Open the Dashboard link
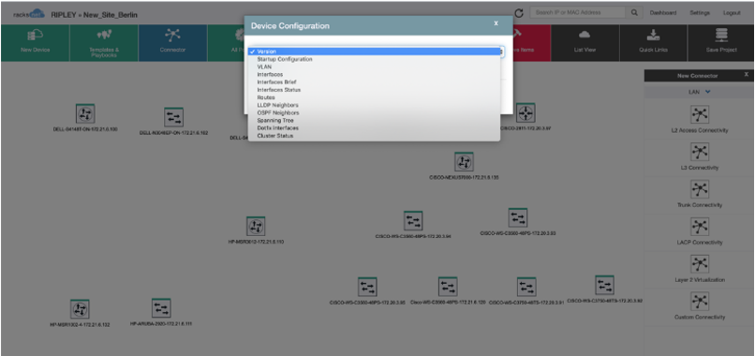Screen dimensions: 755x356 click(663, 13)
